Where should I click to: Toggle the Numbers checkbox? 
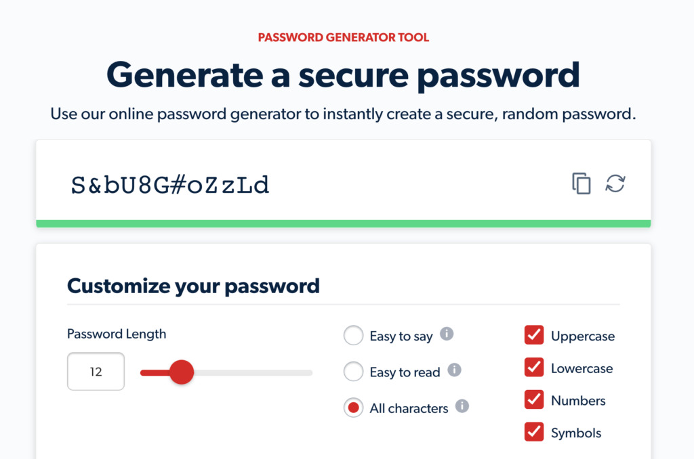click(534, 399)
